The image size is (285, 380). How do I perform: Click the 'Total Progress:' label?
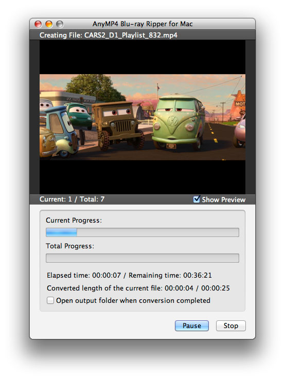click(x=70, y=246)
